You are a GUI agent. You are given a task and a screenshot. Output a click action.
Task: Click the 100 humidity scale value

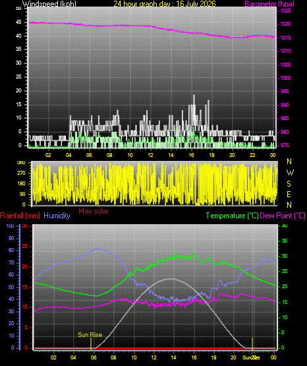tap(11, 226)
